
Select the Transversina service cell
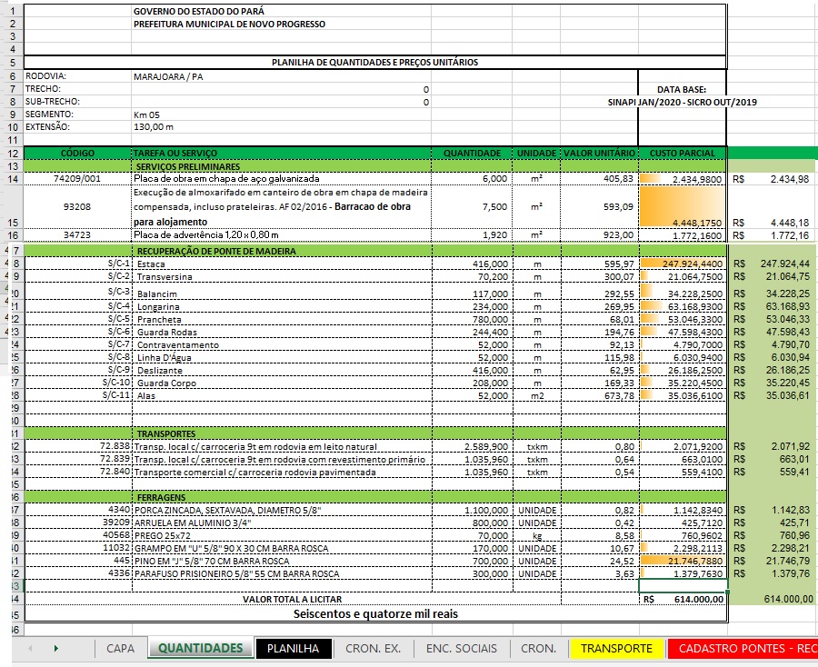click(281, 276)
